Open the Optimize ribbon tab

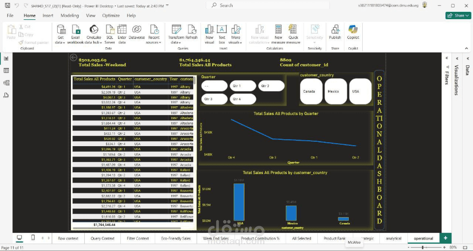click(111, 15)
